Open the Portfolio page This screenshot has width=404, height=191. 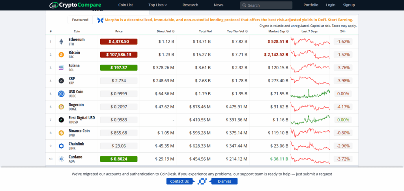tap(311, 5)
